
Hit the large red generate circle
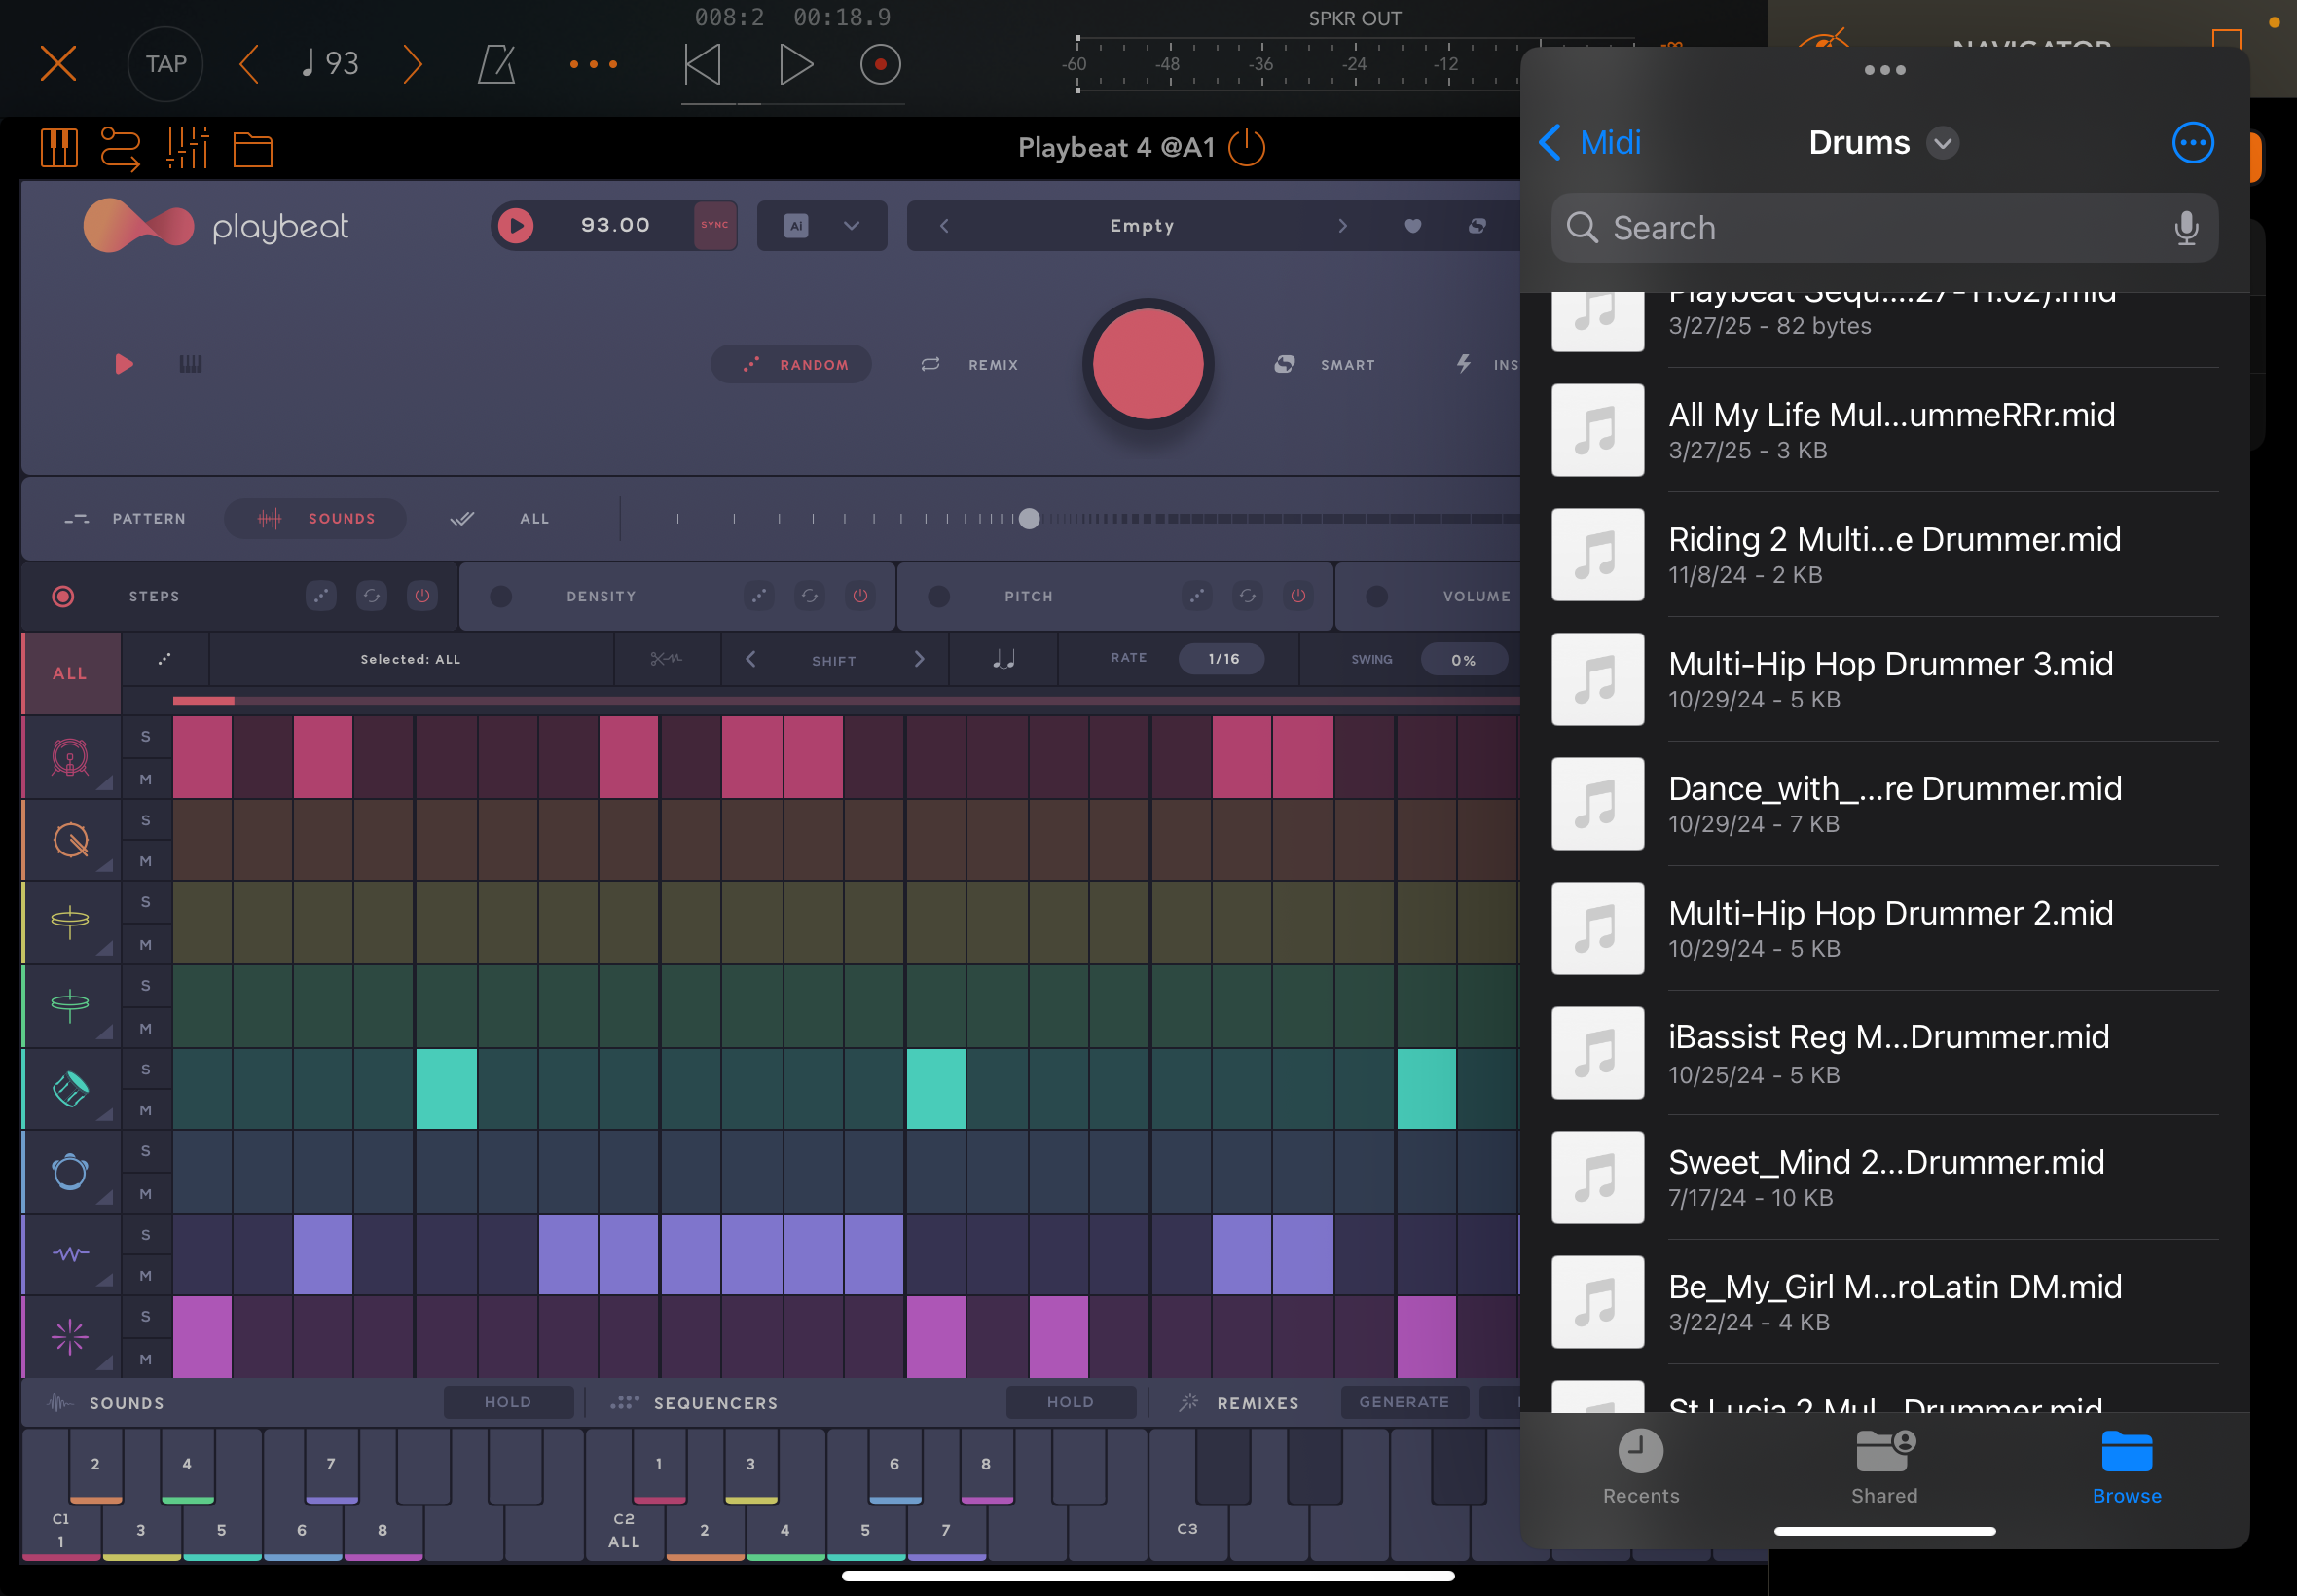[x=1147, y=363]
